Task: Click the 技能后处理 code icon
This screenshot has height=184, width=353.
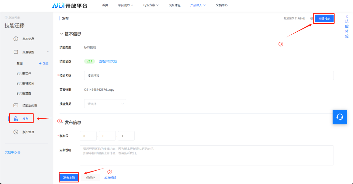Action: coord(16,105)
